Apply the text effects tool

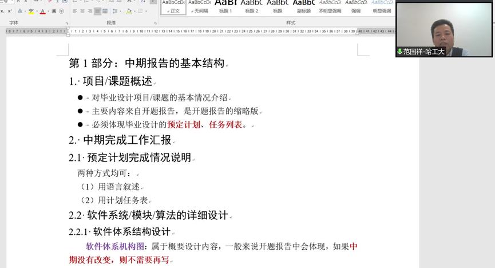21,11
